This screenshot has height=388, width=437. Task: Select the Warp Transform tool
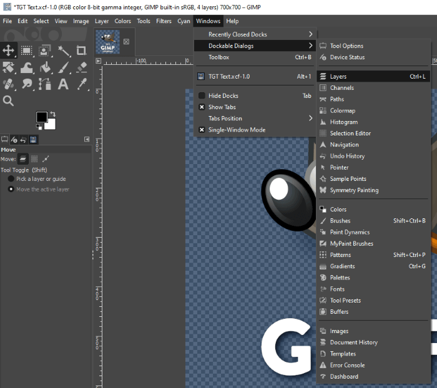coord(26,67)
